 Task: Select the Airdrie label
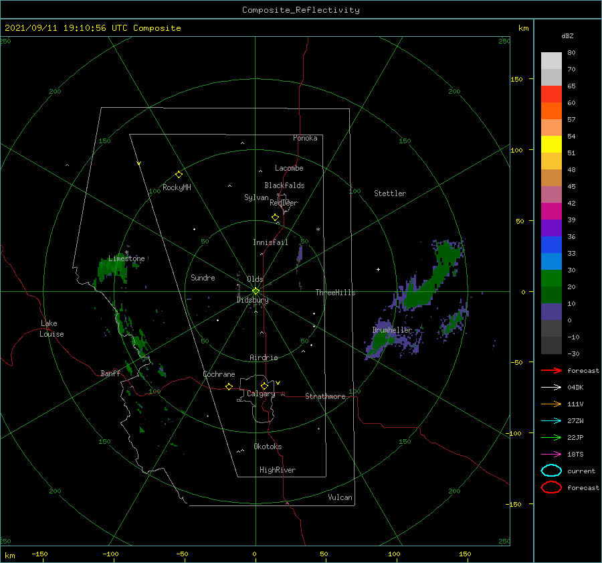264,357
